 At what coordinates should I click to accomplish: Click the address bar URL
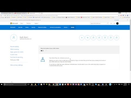coord(39,16)
